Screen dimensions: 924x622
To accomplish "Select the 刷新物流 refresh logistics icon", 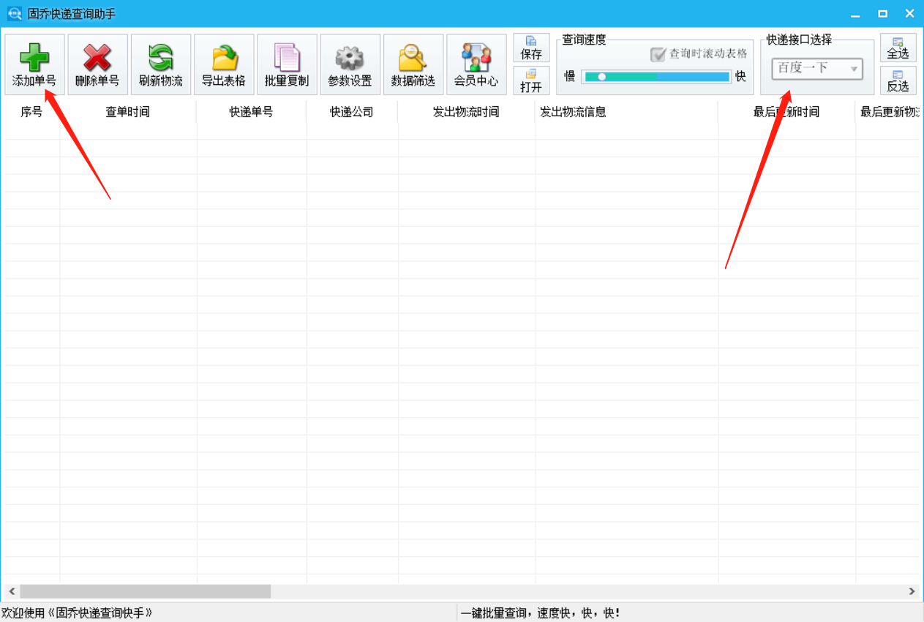I will click(160, 64).
